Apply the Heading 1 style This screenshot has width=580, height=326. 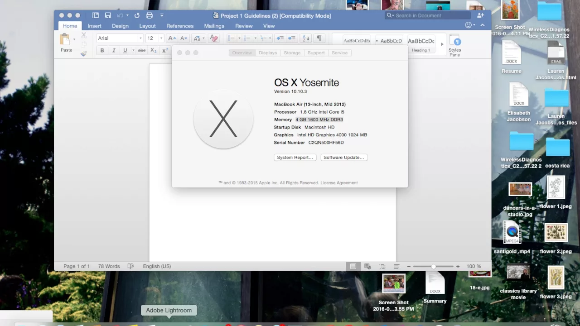[421, 44]
